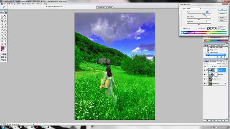Click the magenta foreground color swatch
Image resolution: width=230 pixels, height=129 pixels.
coord(3,48)
